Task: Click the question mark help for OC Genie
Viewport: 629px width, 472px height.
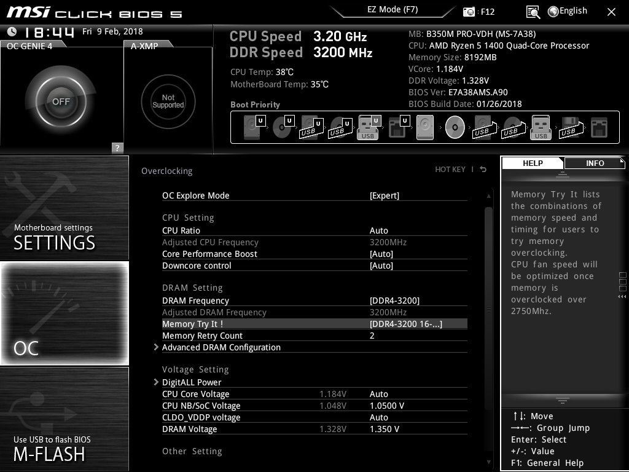Action: pos(117,147)
